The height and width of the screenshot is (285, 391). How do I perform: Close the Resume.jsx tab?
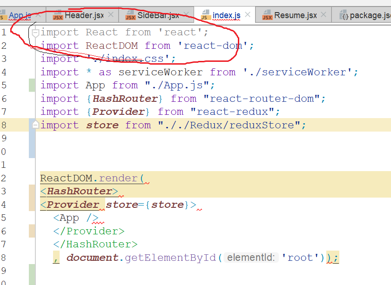tap(324, 15)
